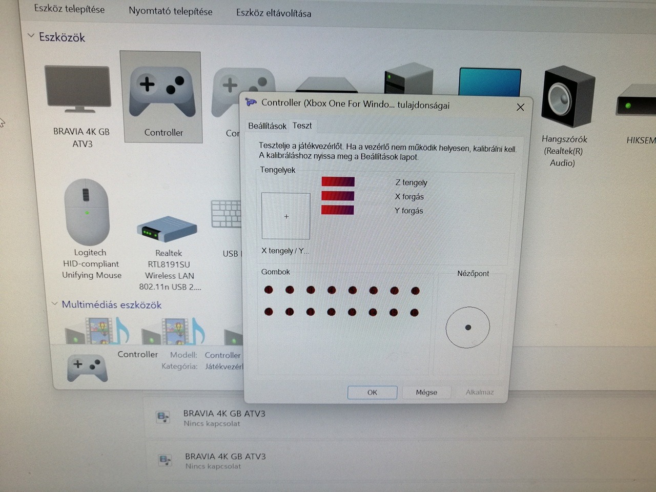
Task: Select the Realtek RTL8191SU Wireless LAN adapter
Action: (169, 254)
